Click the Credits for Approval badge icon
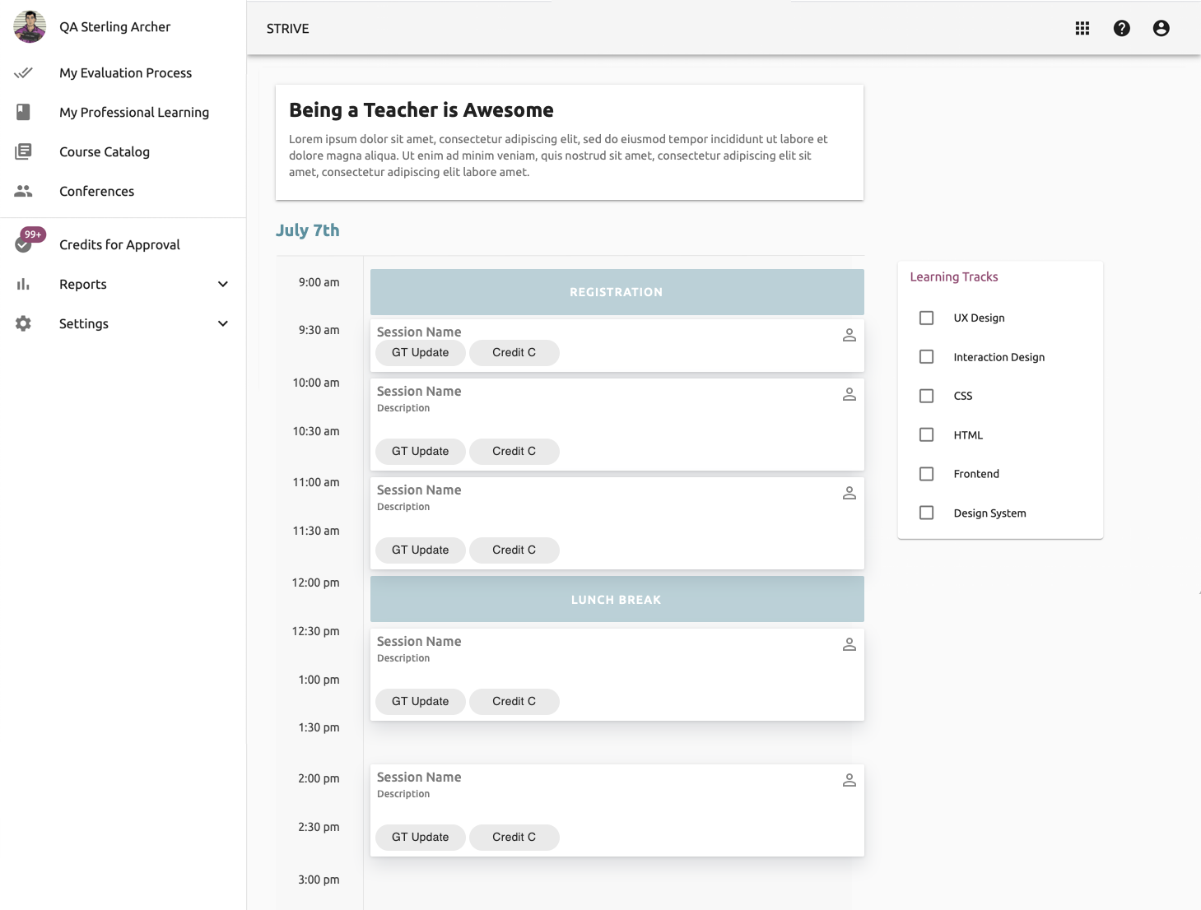The height and width of the screenshot is (910, 1201). point(25,244)
